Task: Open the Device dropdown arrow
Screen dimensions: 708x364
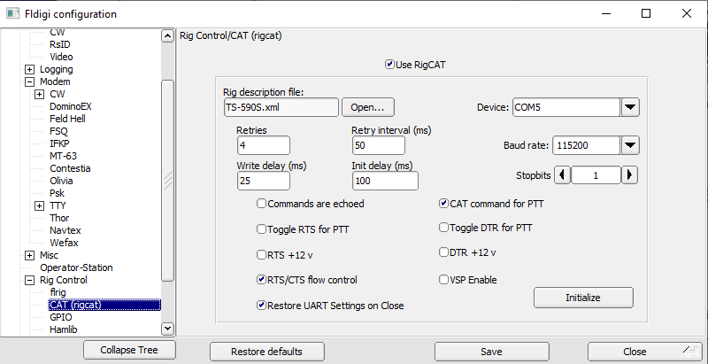Action: coord(630,107)
